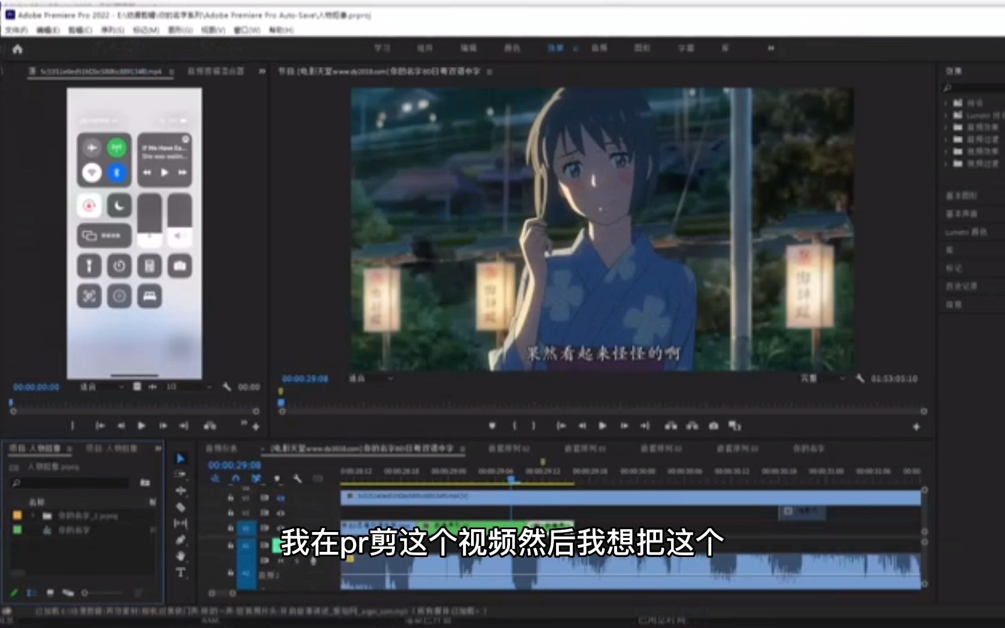The width and height of the screenshot is (1005, 628).
Task: Open Program Monitor wrench settings
Action: (860, 379)
